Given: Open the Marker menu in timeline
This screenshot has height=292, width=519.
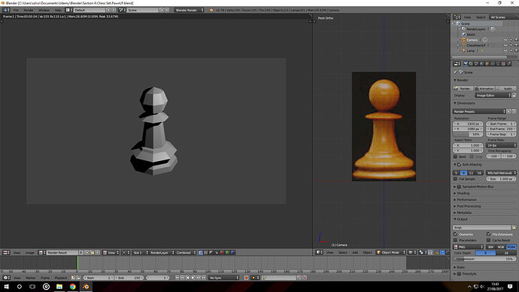Looking at the screenshot, I should (x=30, y=278).
